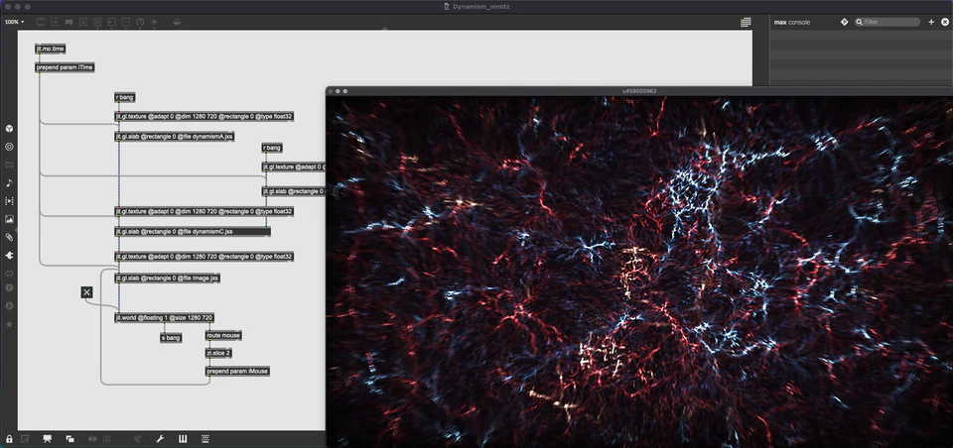This screenshot has height=448, width=953.
Task: Select jit.gl.slab with file Image.jxs
Action: click(167, 279)
